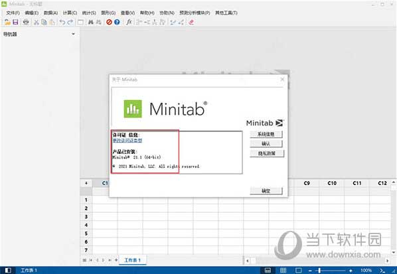Switch to split output-and-data view icon
The width and height of the screenshot is (397, 274).
(x=268, y=271)
